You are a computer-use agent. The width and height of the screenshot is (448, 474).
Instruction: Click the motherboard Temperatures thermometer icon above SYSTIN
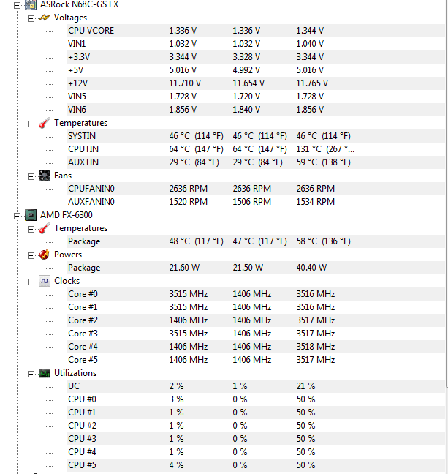point(45,123)
